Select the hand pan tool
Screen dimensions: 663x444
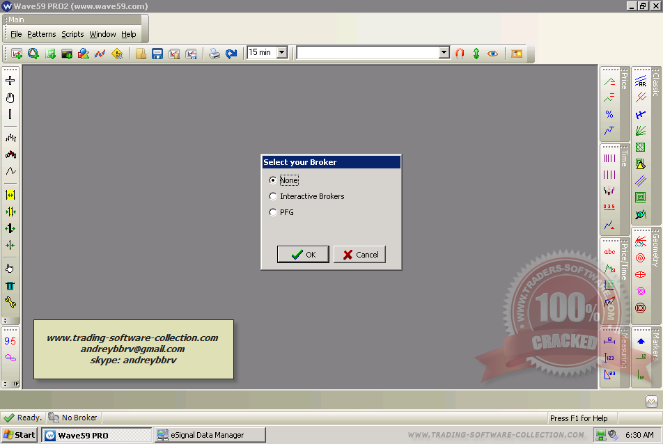point(10,97)
